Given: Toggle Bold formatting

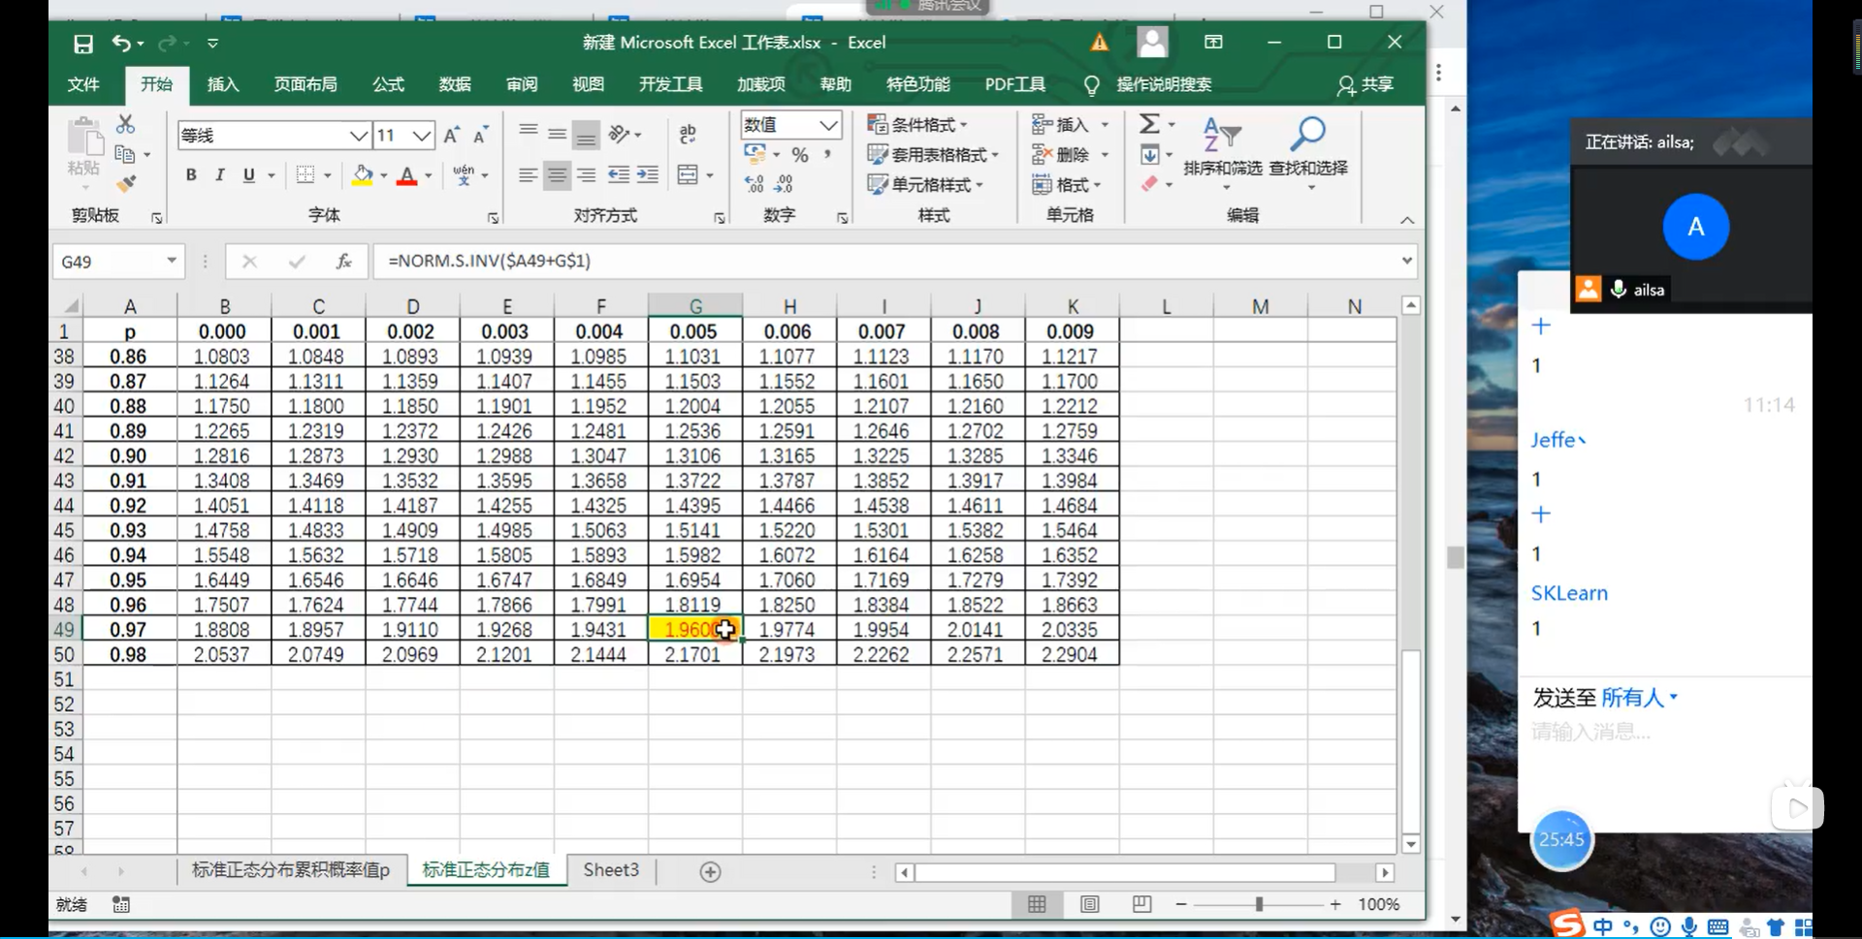Looking at the screenshot, I should tap(191, 175).
